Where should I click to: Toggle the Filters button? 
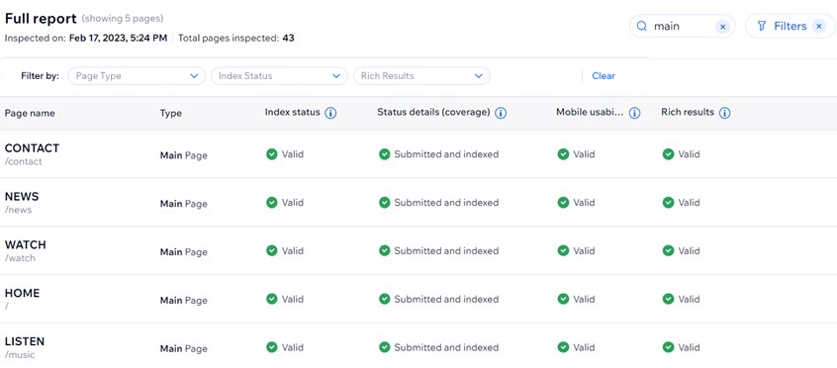click(x=790, y=26)
